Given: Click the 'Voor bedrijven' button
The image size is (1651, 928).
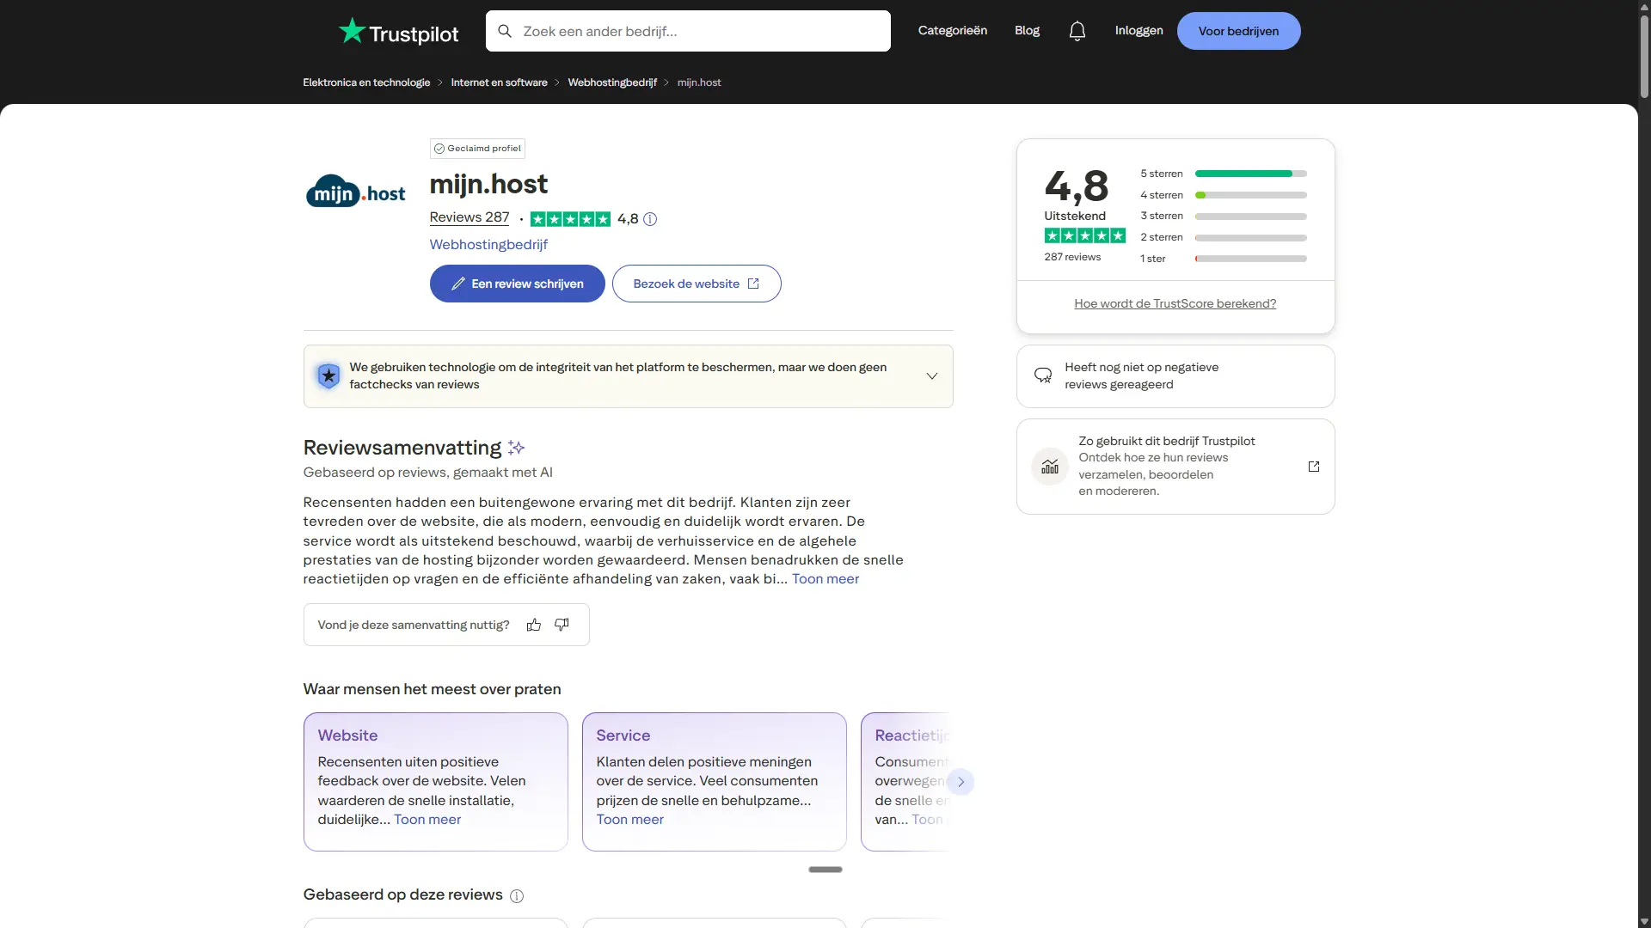Looking at the screenshot, I should click(x=1238, y=31).
